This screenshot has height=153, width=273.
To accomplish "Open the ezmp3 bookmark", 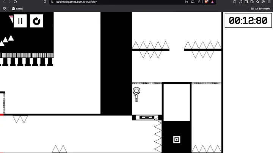I will [17, 9].
